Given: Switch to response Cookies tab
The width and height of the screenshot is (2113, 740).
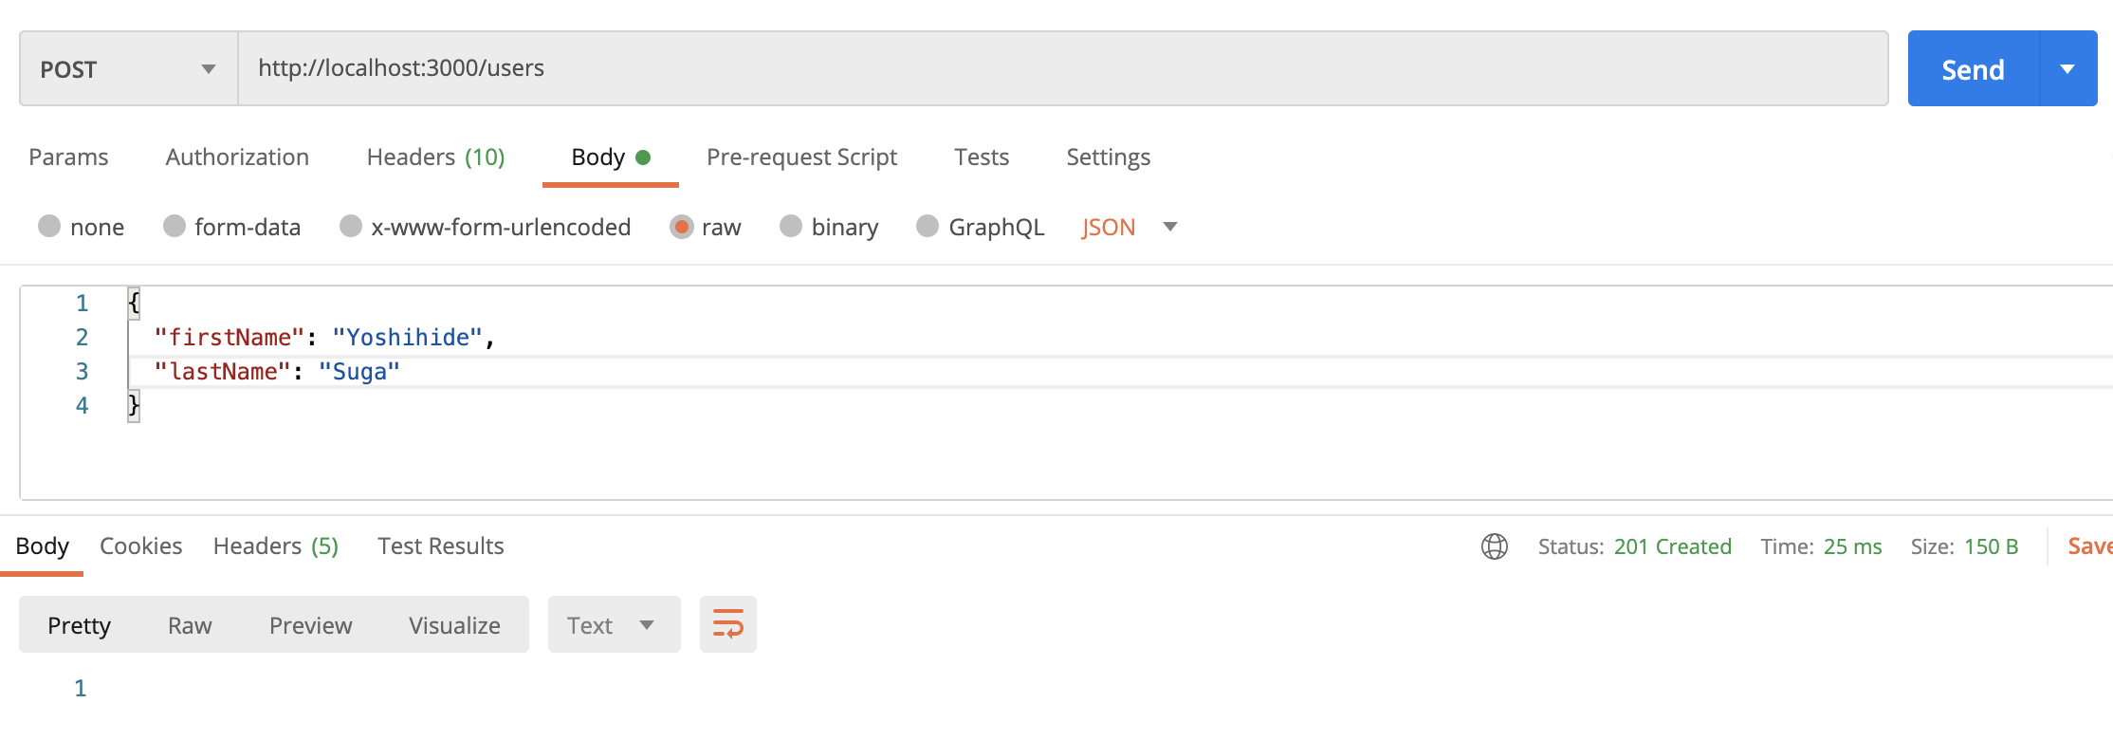Looking at the screenshot, I should [x=140, y=546].
